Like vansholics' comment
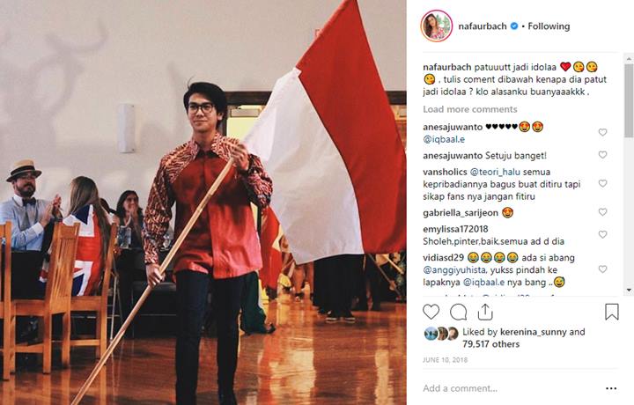This screenshot has width=634, height=405. 602,183
